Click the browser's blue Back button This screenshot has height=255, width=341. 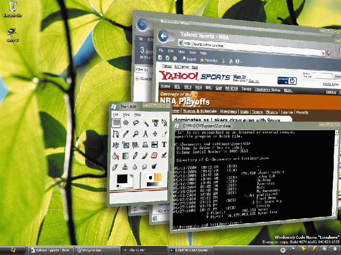[x=163, y=36]
